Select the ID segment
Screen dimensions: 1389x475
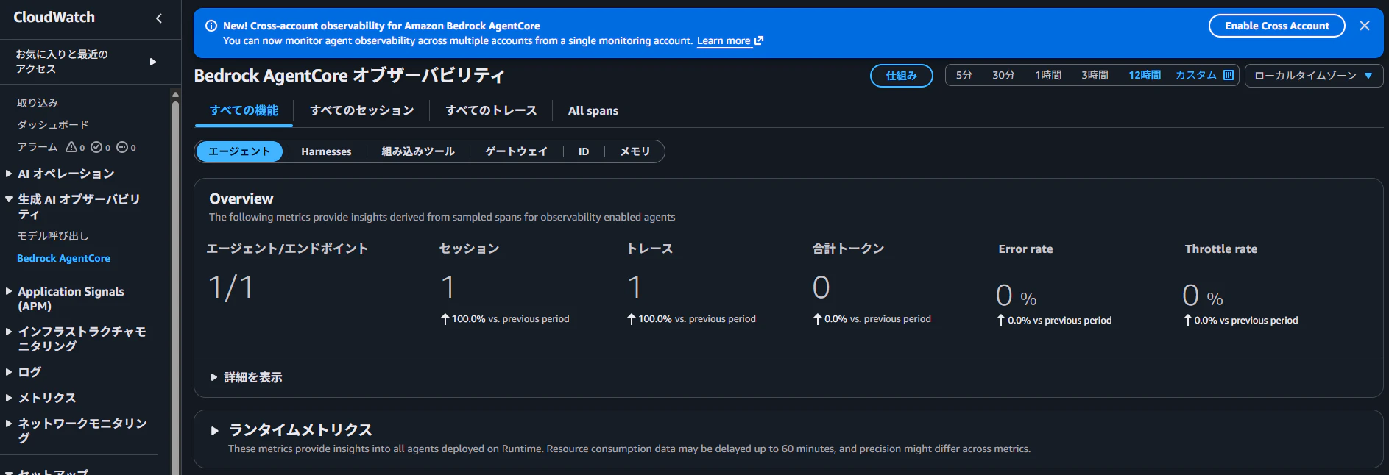coord(584,151)
